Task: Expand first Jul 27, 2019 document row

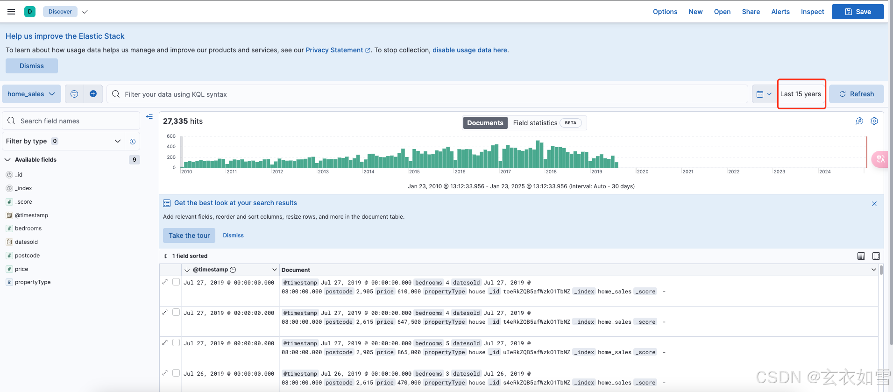Action: [x=165, y=282]
